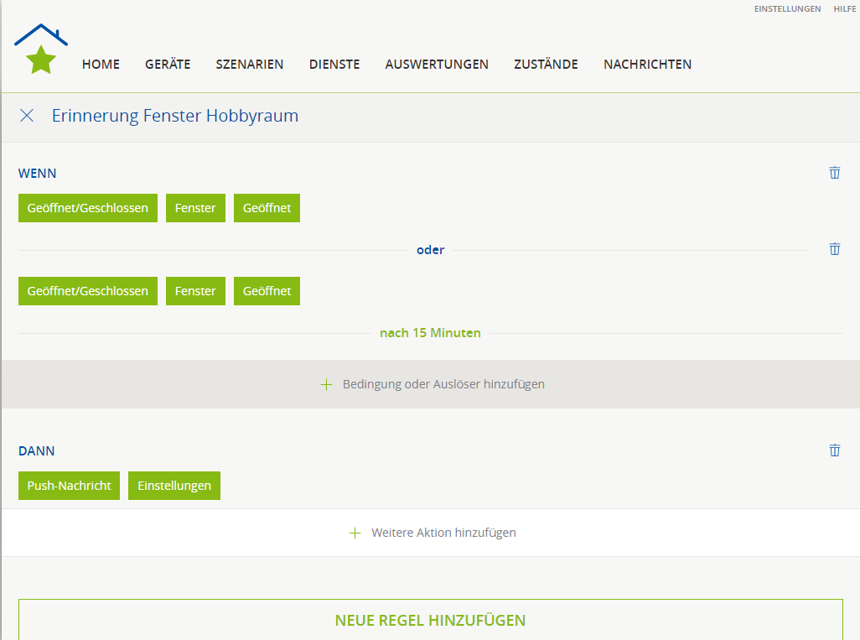Open the AUSWERTUNGEN menu item

[x=437, y=65]
